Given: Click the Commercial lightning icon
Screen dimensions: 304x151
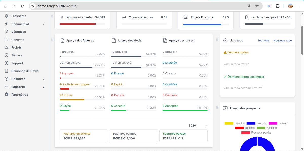Looking at the screenshot, I should [7, 24].
